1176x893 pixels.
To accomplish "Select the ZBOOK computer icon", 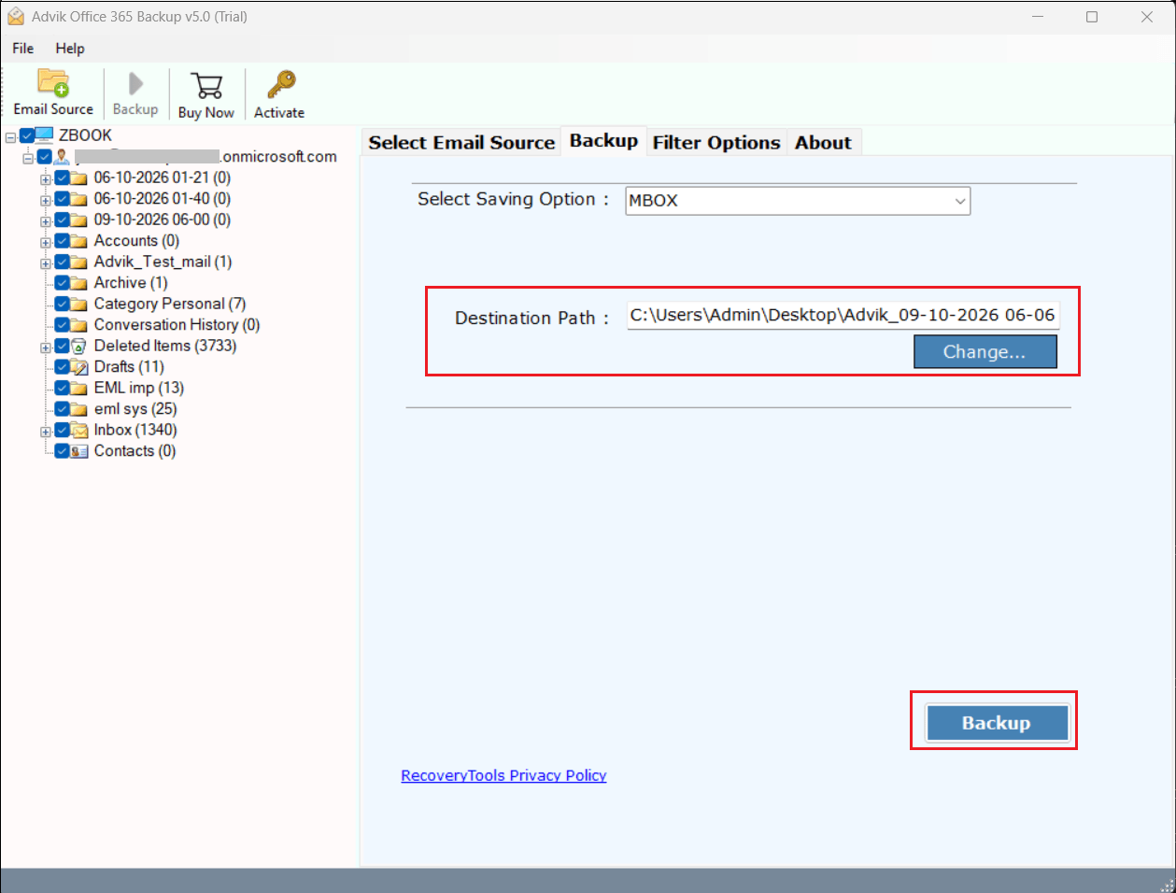I will point(44,135).
